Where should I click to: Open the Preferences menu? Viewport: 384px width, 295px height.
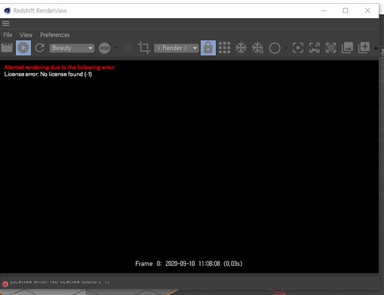(x=55, y=35)
